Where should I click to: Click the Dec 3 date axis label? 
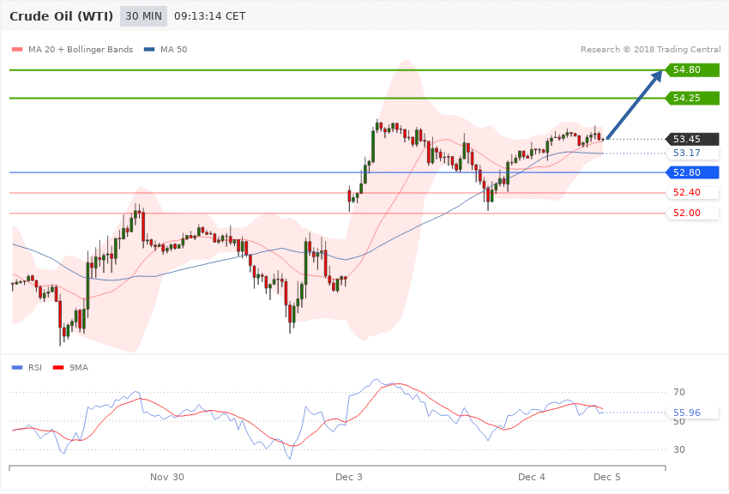click(349, 477)
